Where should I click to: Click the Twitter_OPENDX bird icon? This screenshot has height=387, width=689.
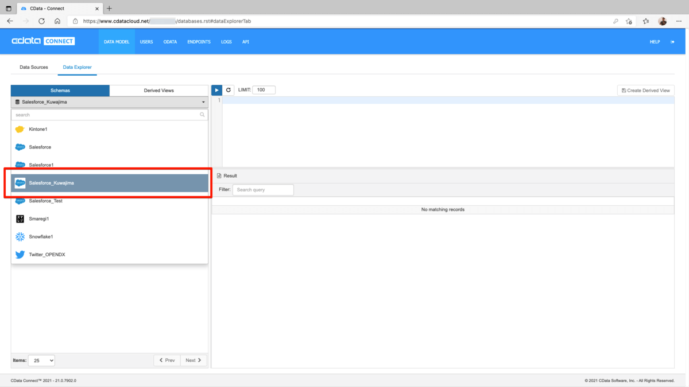pyautogui.click(x=20, y=255)
